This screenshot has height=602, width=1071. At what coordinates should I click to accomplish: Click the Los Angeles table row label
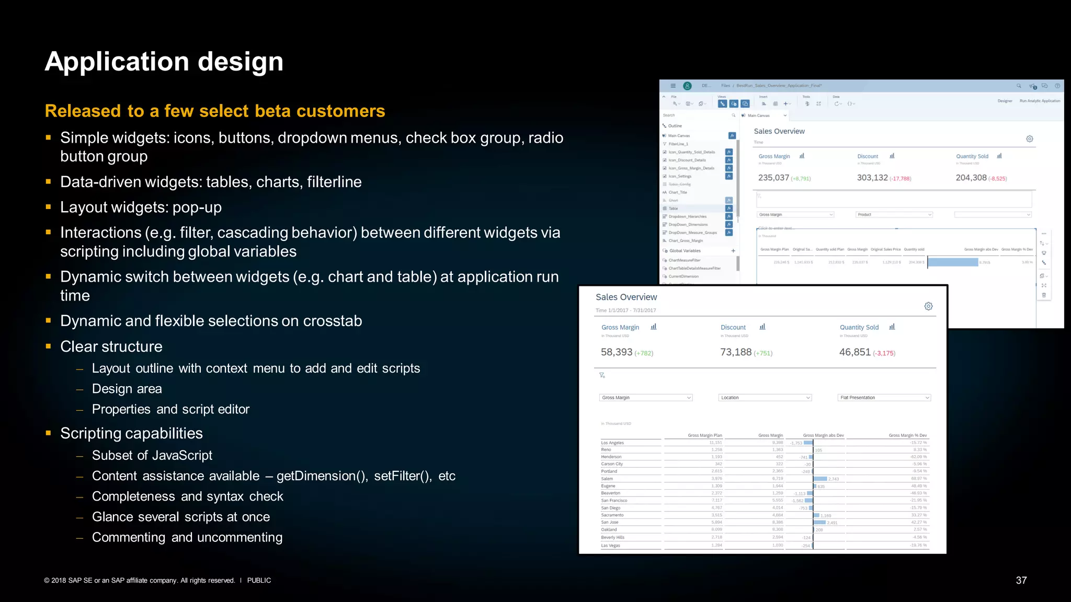tap(612, 443)
